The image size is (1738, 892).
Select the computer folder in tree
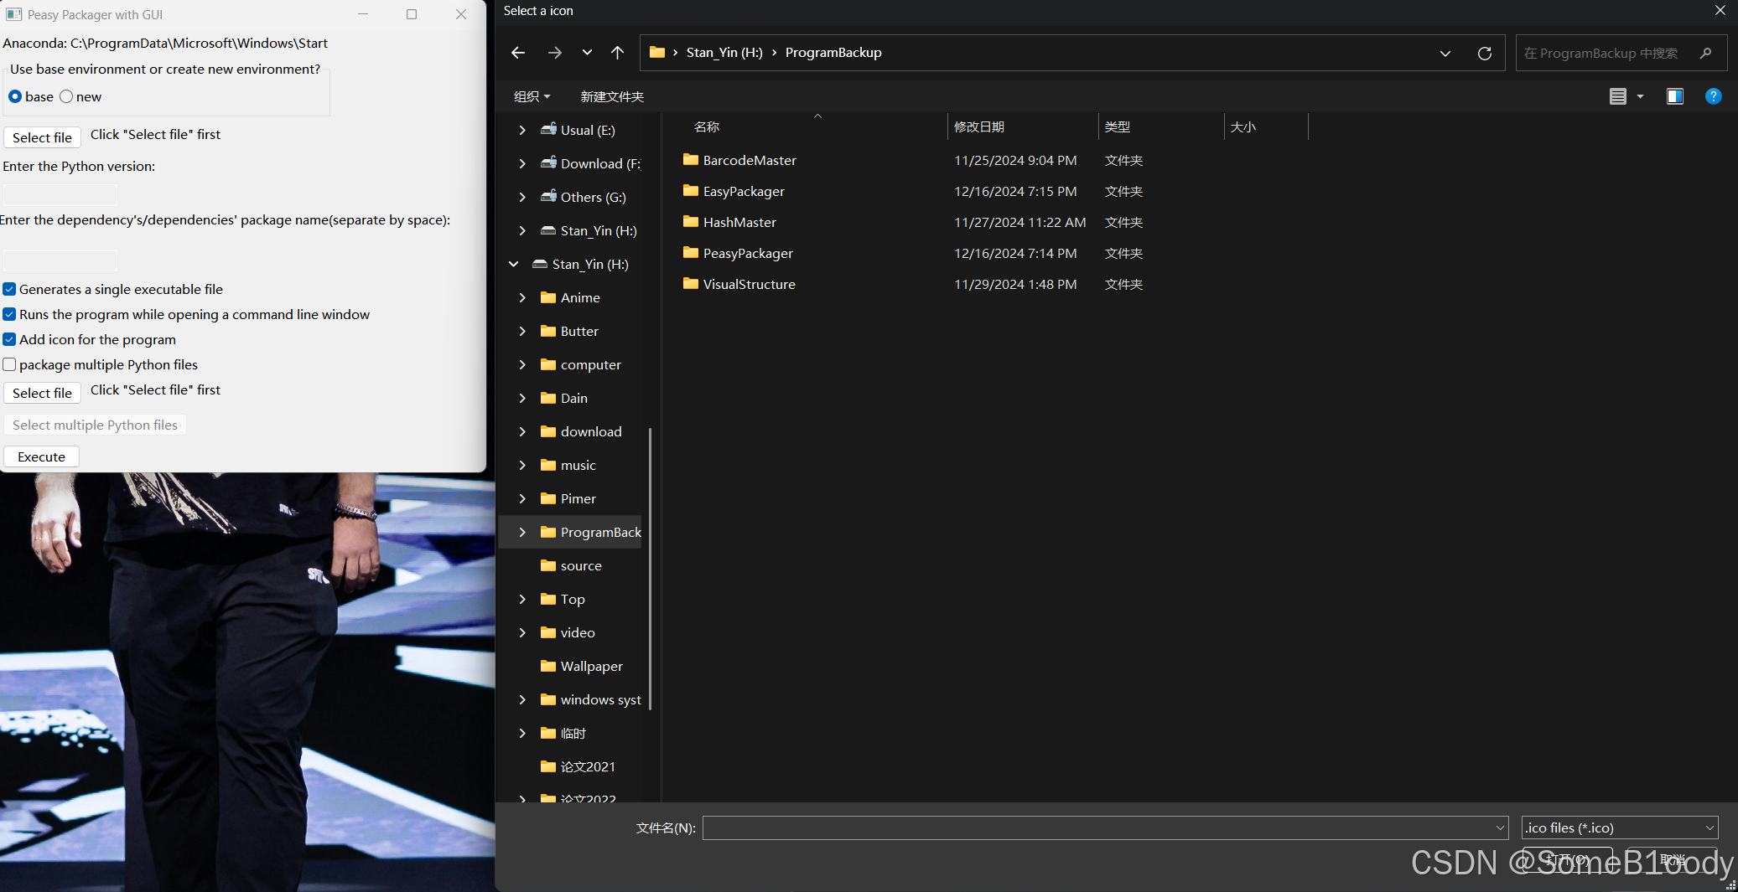[581, 364]
